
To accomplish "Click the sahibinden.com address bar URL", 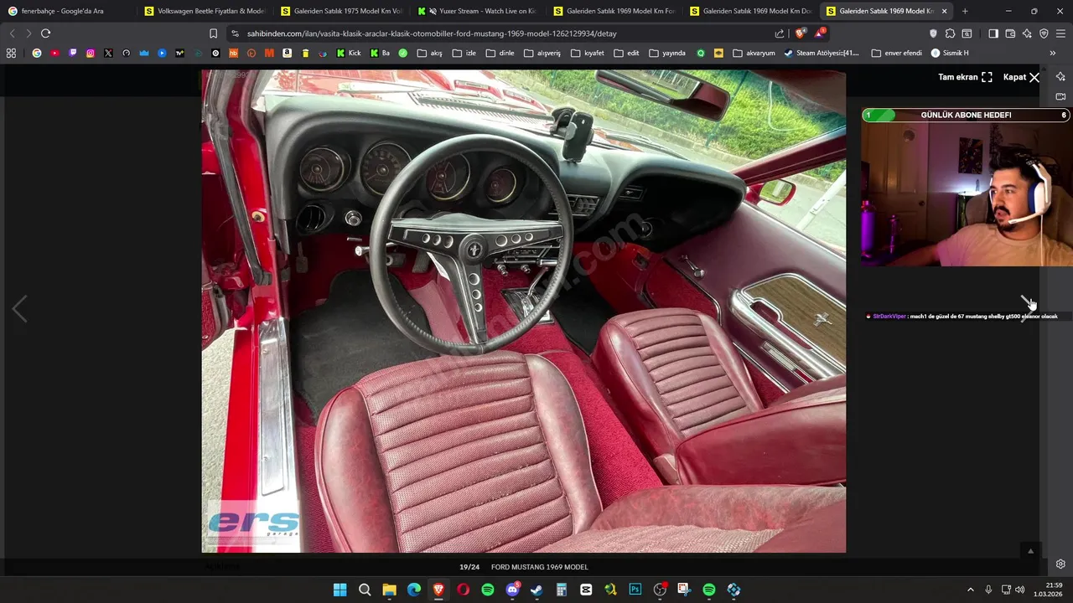I will (x=432, y=33).
